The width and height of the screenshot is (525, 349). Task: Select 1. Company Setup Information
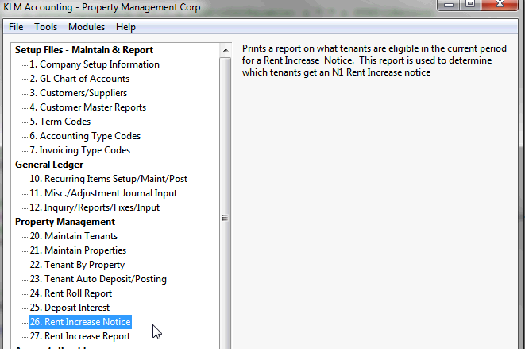tap(94, 64)
